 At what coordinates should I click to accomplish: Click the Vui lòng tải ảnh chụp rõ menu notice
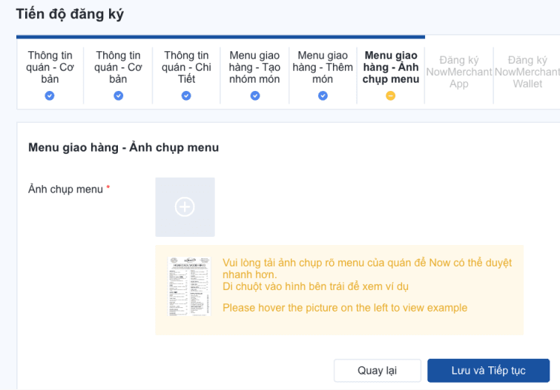point(367,269)
